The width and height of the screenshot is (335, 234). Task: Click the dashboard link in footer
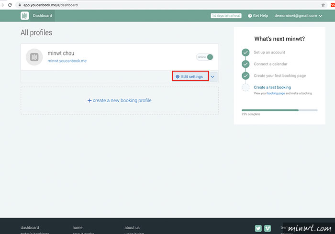(x=30, y=228)
